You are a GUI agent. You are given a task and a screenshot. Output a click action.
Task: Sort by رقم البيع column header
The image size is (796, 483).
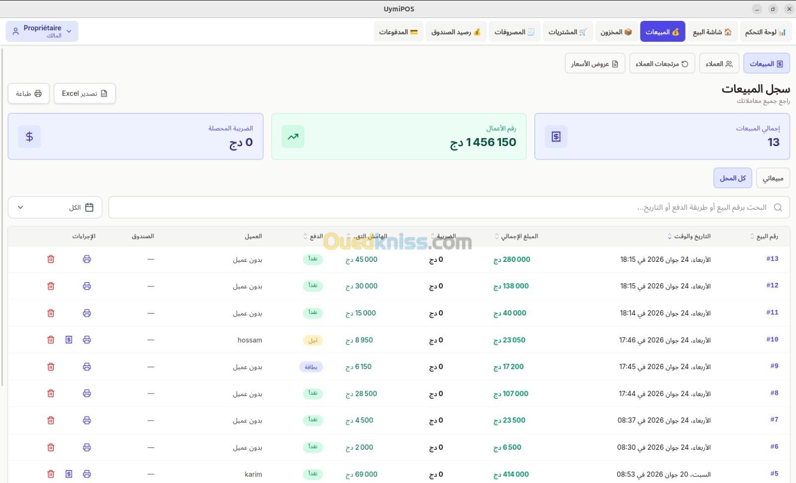pyautogui.click(x=764, y=236)
